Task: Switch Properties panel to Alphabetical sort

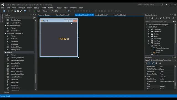Action: point(150,64)
